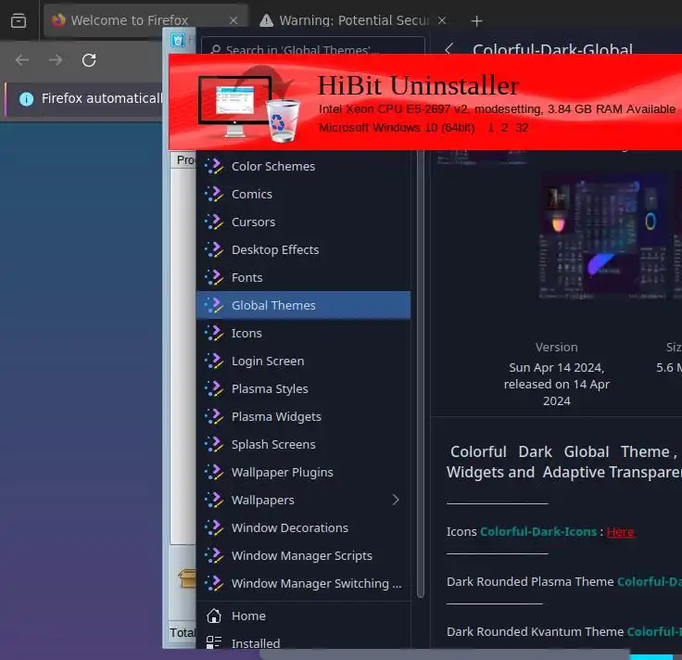682x660 pixels.
Task: Click the Color Schemes category icon
Action: click(x=214, y=166)
